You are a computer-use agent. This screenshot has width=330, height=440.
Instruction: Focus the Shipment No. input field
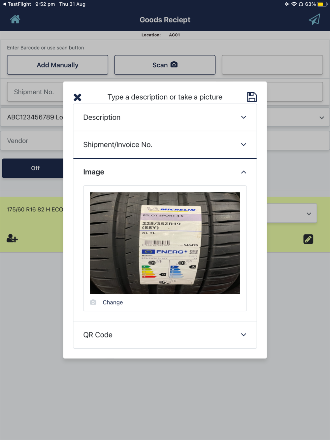[x=35, y=92]
